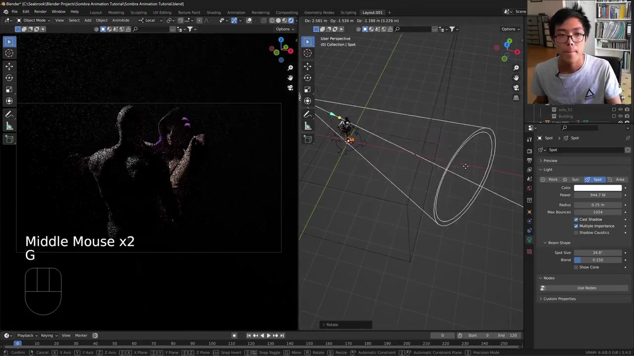This screenshot has width=634, height=356.
Task: Click the white light Color swatch
Action: coord(598,188)
